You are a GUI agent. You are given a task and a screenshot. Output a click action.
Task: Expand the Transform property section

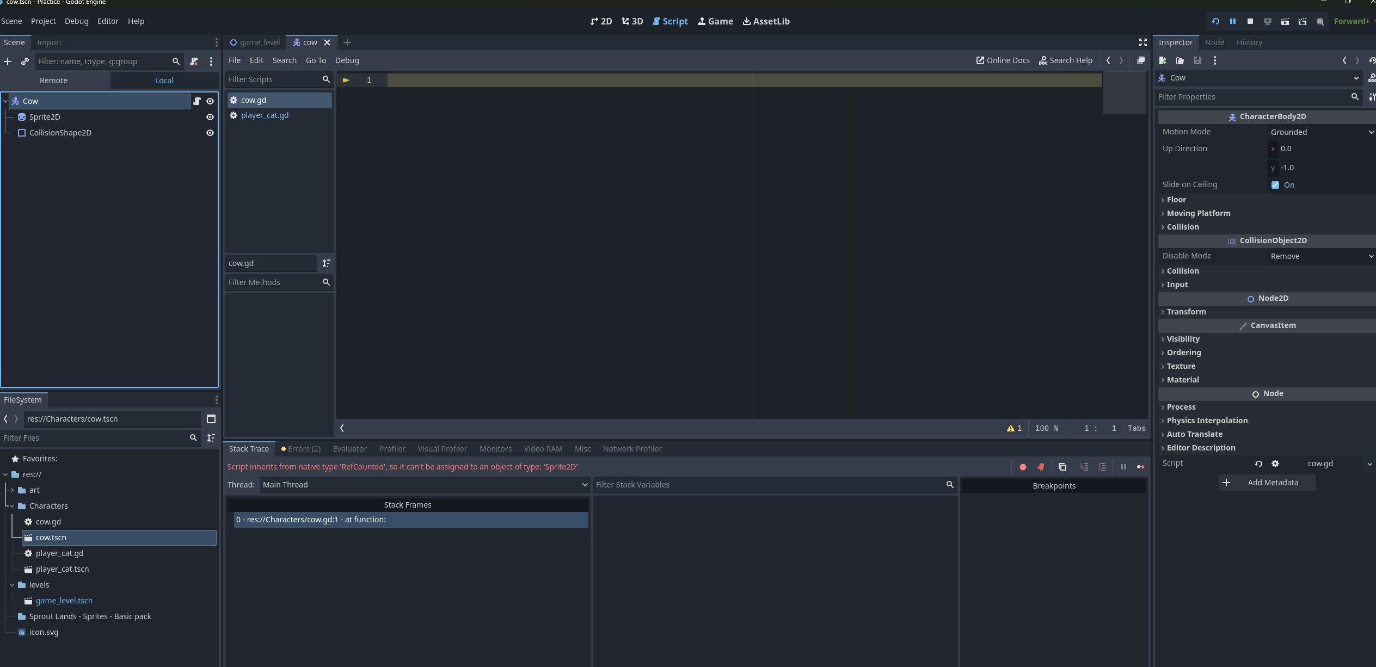click(x=1186, y=312)
